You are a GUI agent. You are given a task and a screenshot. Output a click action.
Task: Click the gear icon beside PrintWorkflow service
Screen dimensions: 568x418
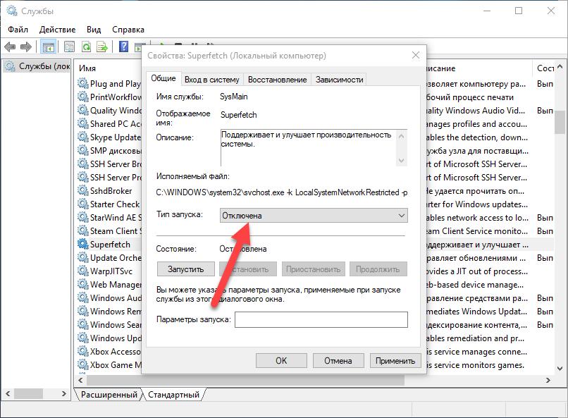[83, 97]
